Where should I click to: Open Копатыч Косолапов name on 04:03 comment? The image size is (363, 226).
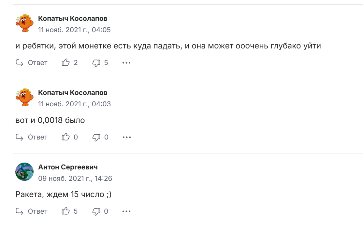click(x=73, y=93)
